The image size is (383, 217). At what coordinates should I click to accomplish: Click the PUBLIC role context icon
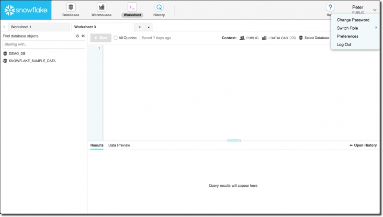click(x=242, y=38)
